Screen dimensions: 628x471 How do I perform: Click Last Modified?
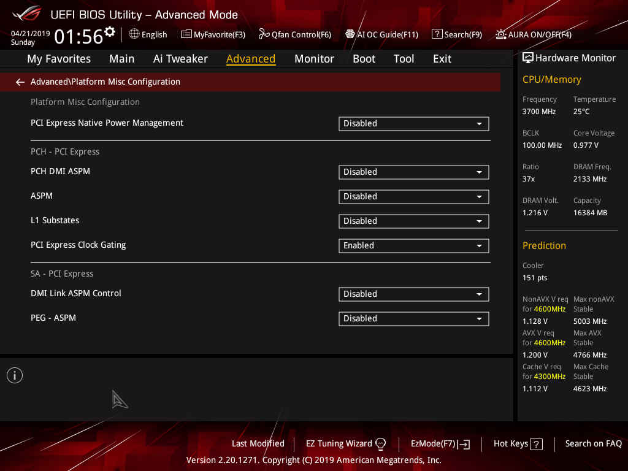258,444
